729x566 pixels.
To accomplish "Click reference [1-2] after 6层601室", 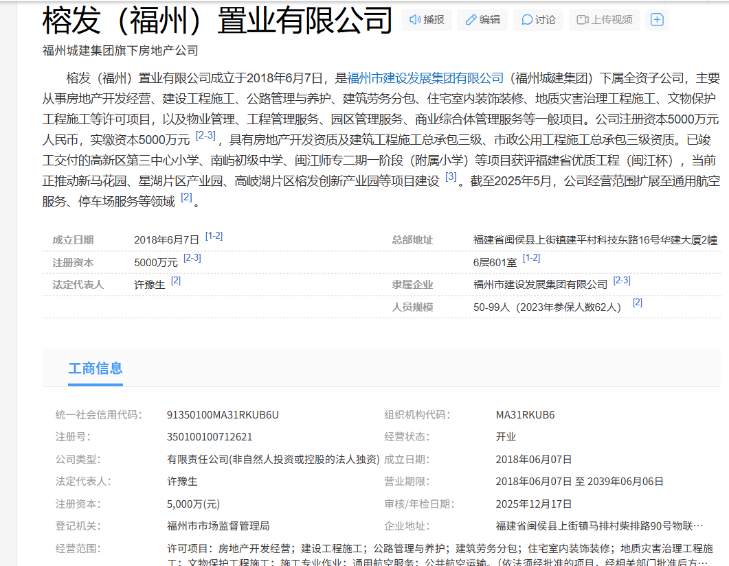I will click(x=531, y=258).
